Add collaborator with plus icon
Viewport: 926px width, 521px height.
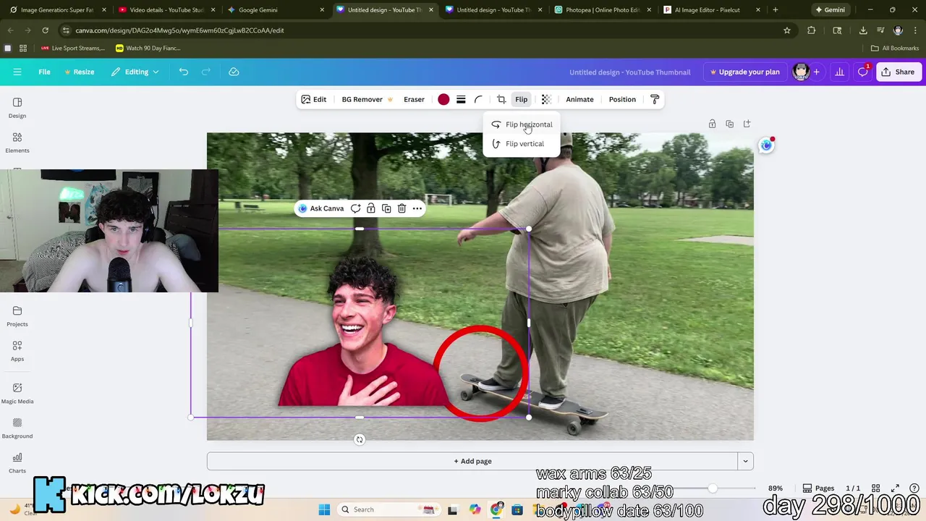tap(816, 72)
